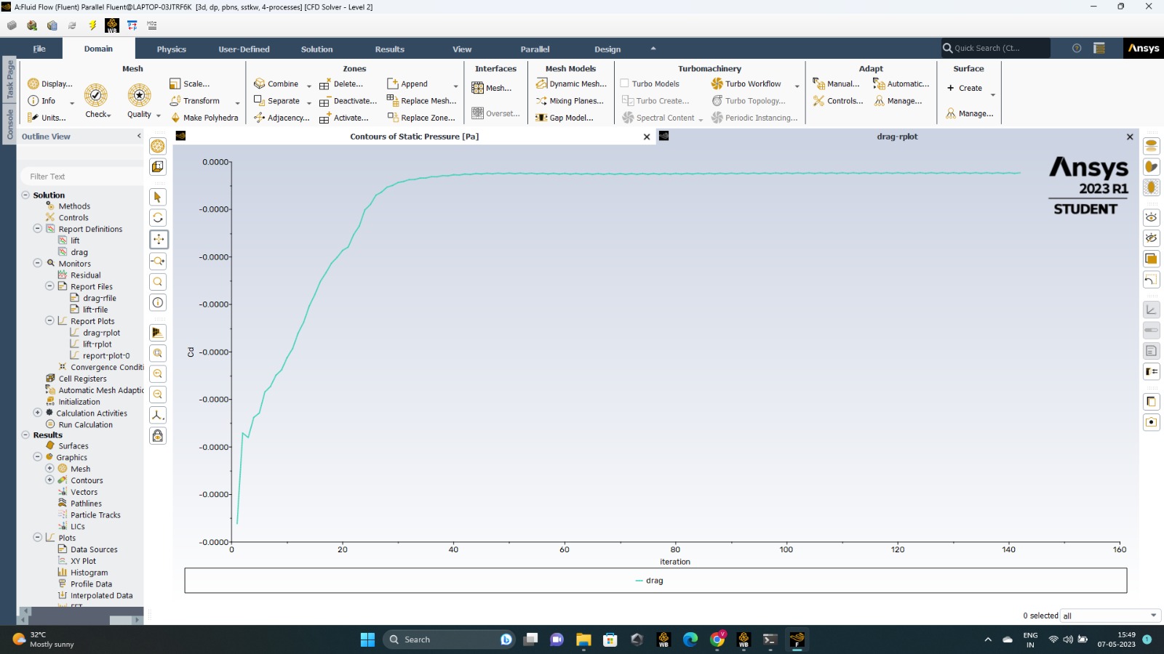Image resolution: width=1164 pixels, height=654 pixels.
Task: Select drag-rplot in Report Plots
Action: click(x=101, y=333)
